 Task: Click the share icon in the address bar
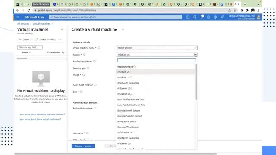pos(229,10)
